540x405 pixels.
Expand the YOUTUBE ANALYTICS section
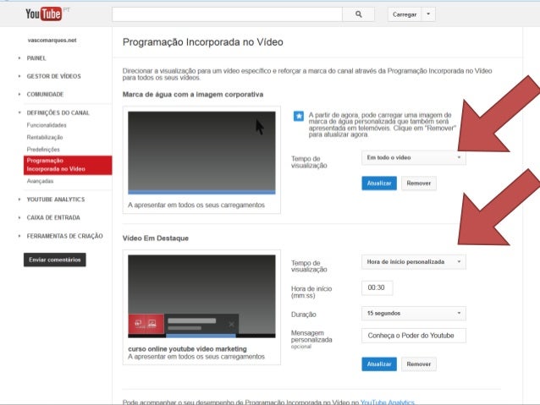56,200
